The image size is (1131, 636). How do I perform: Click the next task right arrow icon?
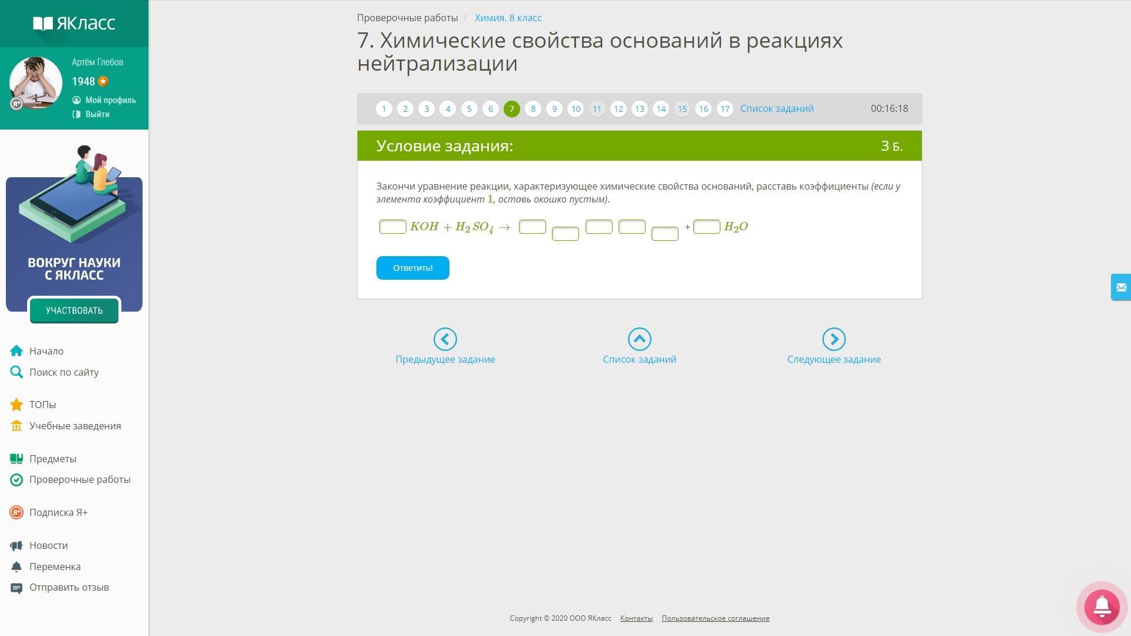click(x=834, y=339)
